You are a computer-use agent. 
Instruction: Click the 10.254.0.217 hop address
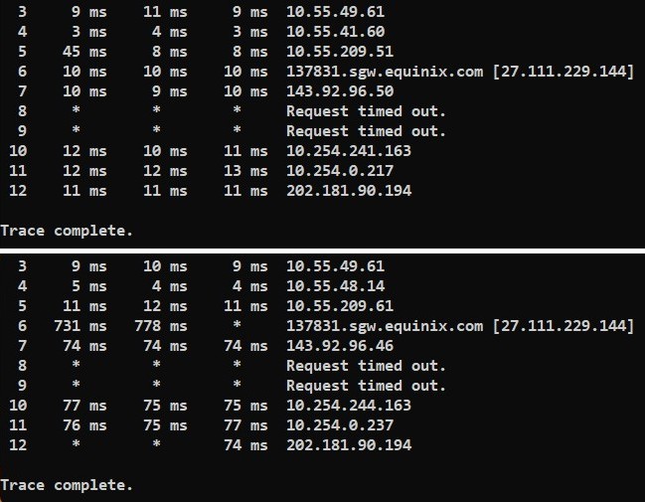coord(339,171)
